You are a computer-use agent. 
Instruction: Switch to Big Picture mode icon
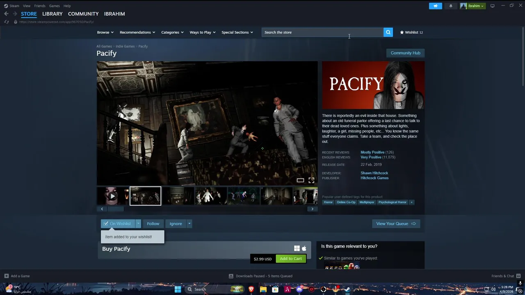[x=492, y=6]
